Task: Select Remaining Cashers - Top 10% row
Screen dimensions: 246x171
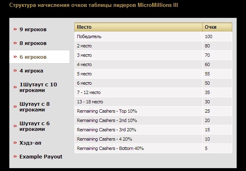Action: 153,111
